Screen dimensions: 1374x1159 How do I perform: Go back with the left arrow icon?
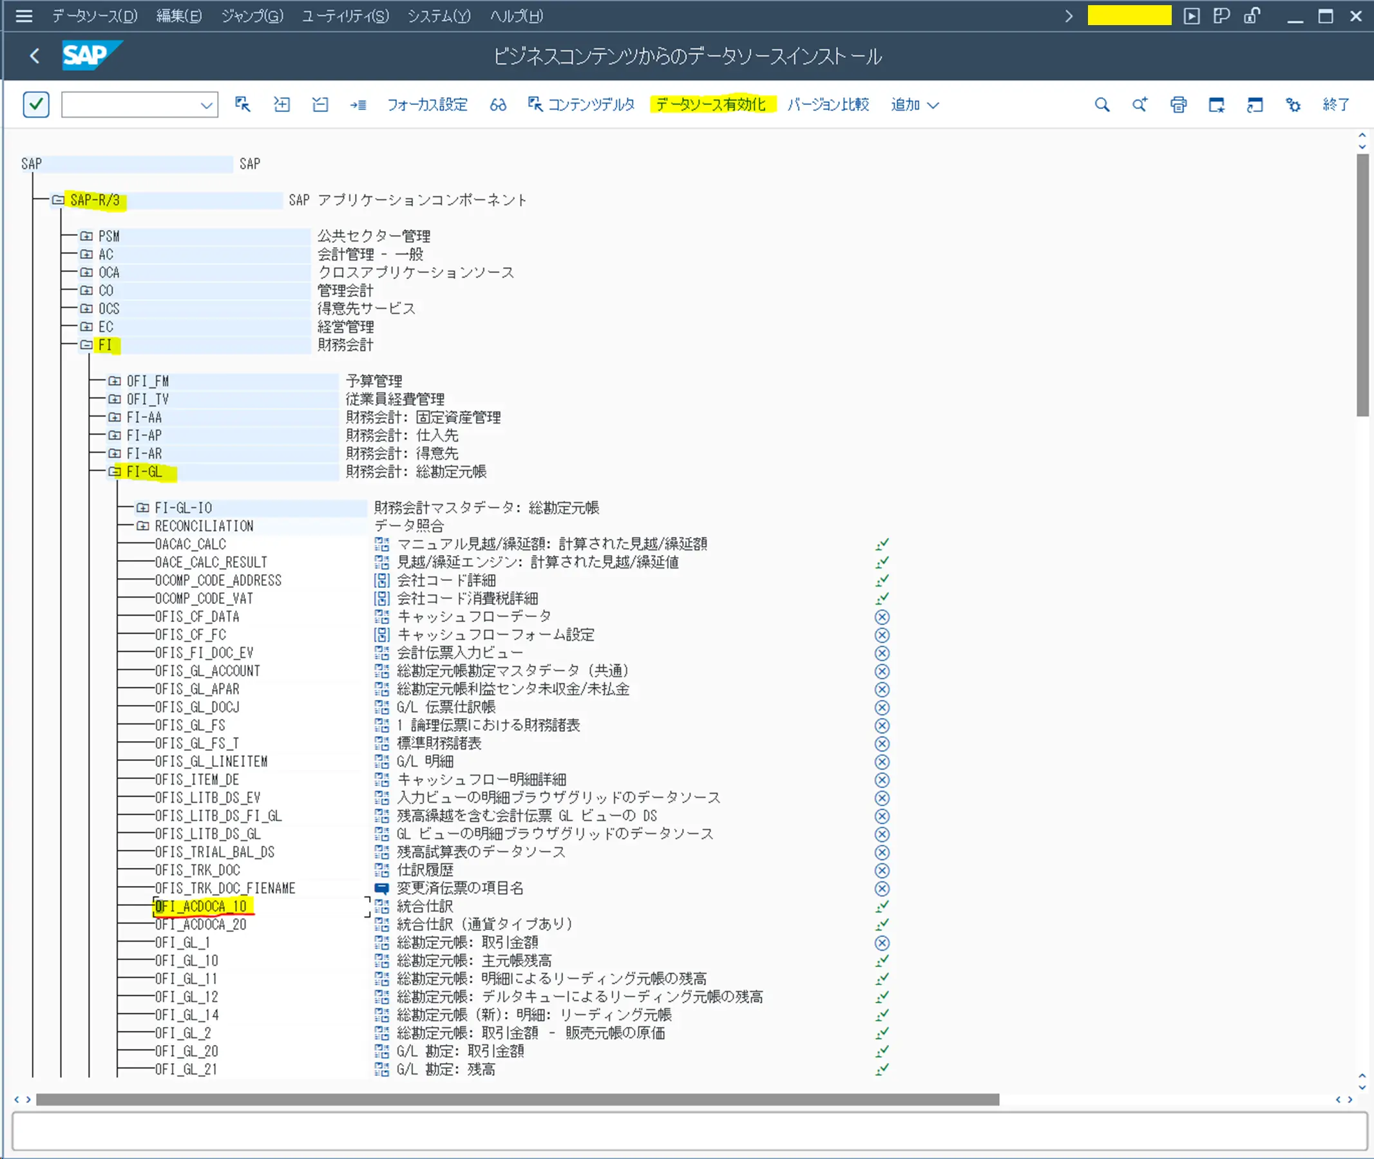point(35,56)
